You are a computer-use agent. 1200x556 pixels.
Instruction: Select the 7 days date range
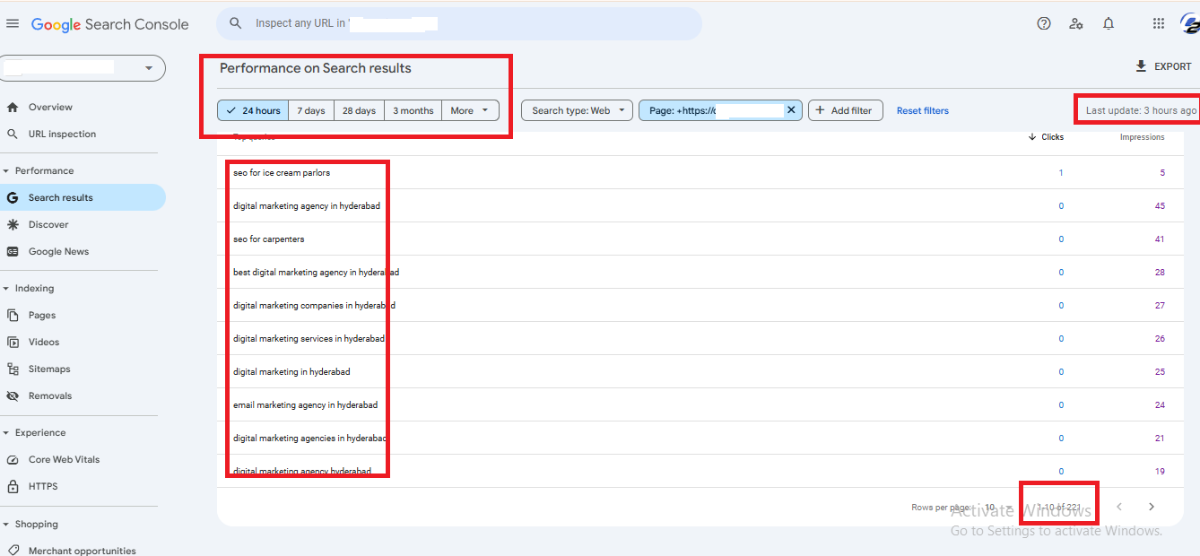(x=311, y=110)
